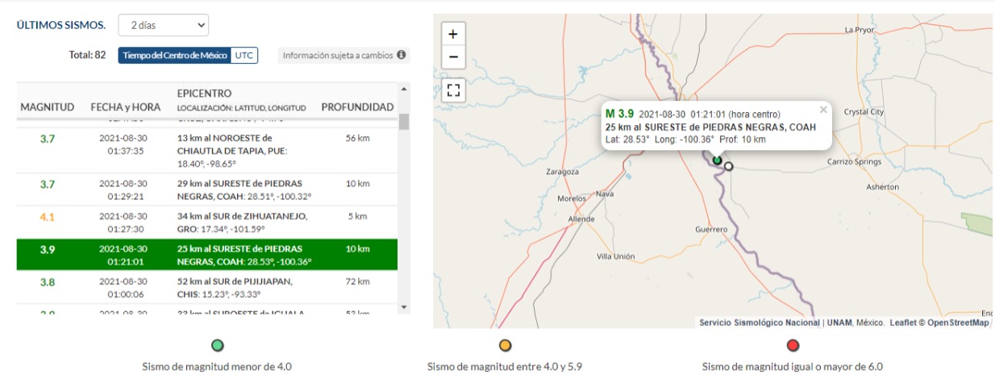Click the green epicenter marker on map
Image resolution: width=995 pixels, height=375 pixels.
(717, 160)
